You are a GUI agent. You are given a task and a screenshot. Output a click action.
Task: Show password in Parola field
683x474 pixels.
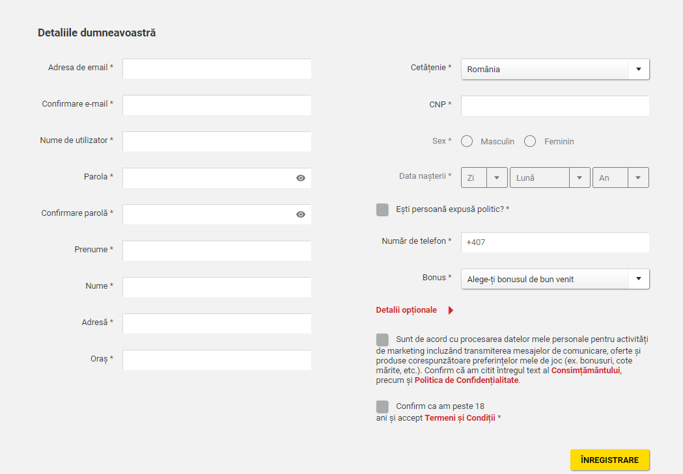[301, 178]
